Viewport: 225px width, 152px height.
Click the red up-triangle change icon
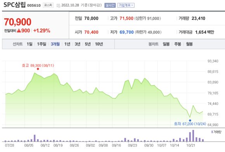[19, 31]
